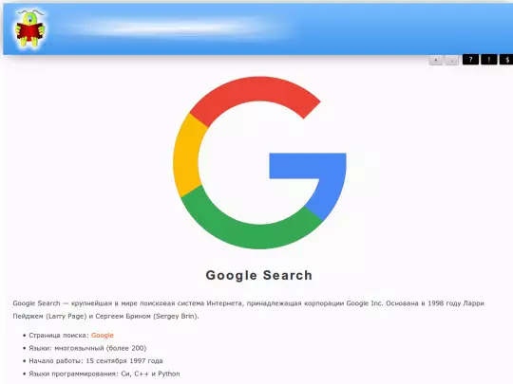Click the black exclamation mark button
The height and width of the screenshot is (384, 513).
coord(489,60)
